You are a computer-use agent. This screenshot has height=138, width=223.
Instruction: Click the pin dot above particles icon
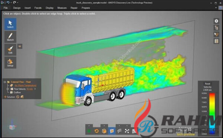coord(127,126)
